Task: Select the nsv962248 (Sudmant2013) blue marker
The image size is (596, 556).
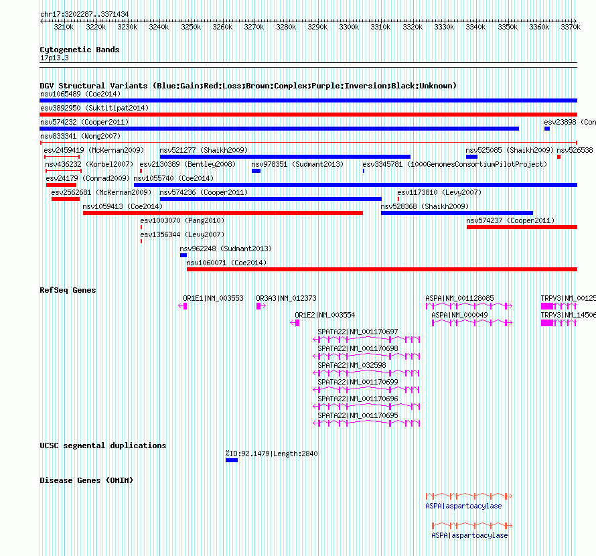Action: coord(183,255)
